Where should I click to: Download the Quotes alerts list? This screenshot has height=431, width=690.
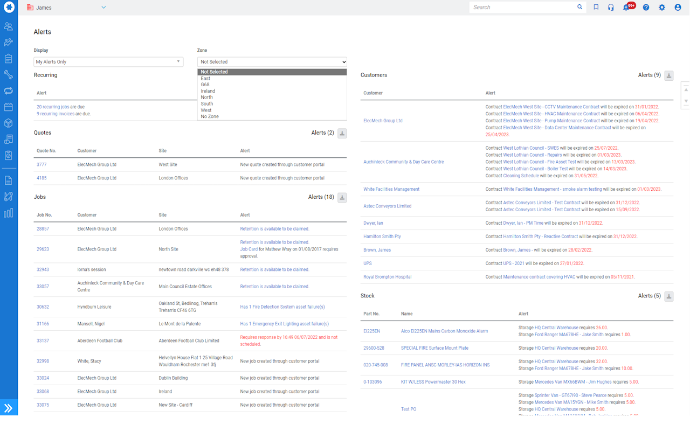(342, 133)
